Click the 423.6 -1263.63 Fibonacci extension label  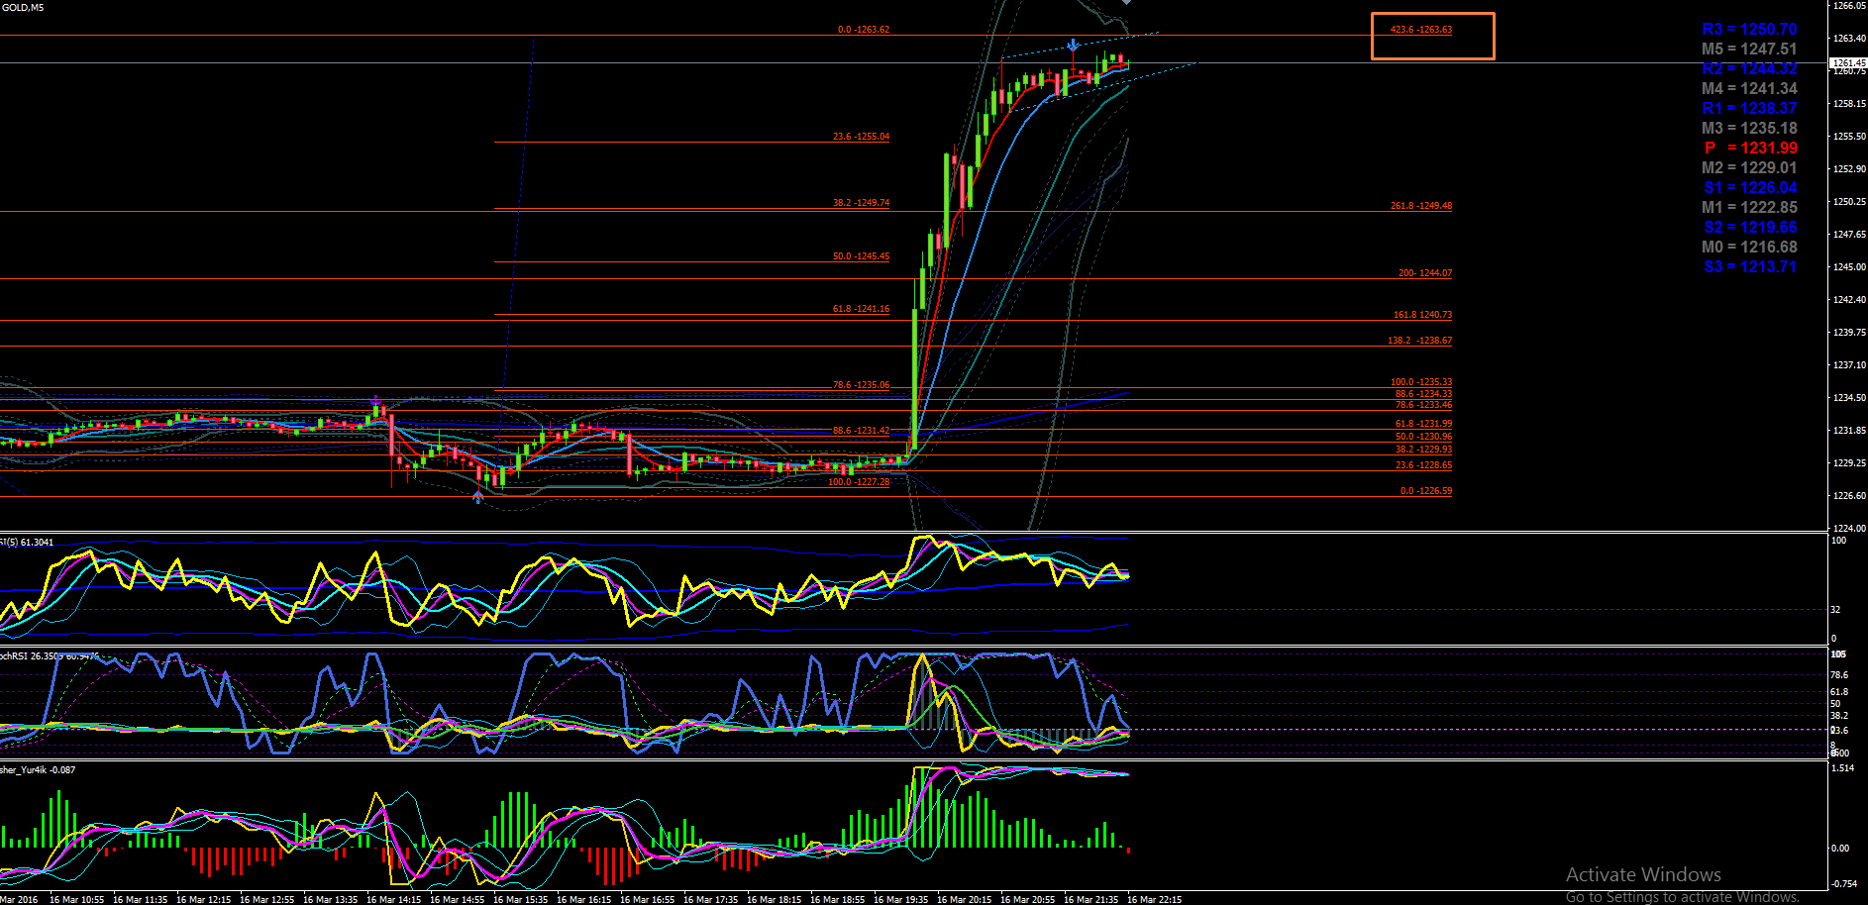[1421, 30]
